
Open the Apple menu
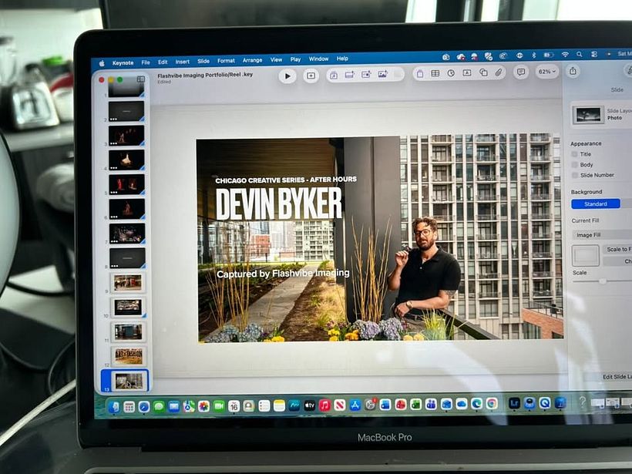point(102,63)
